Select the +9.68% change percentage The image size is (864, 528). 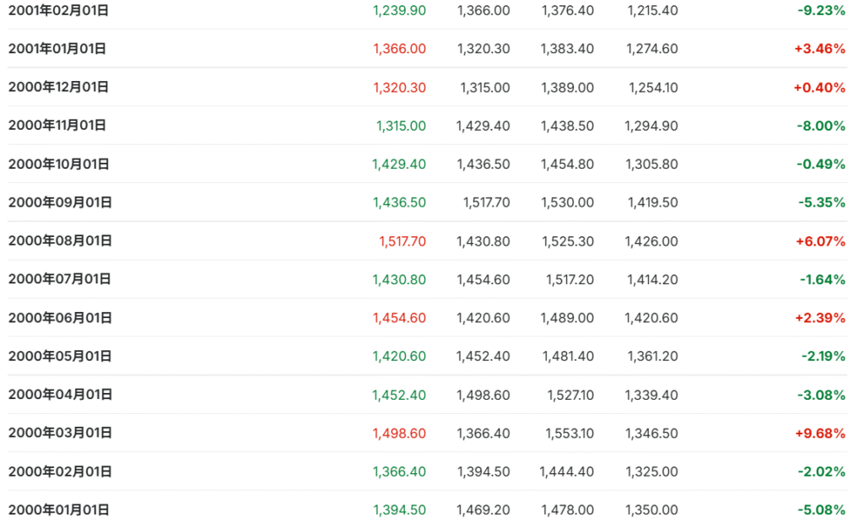819,433
